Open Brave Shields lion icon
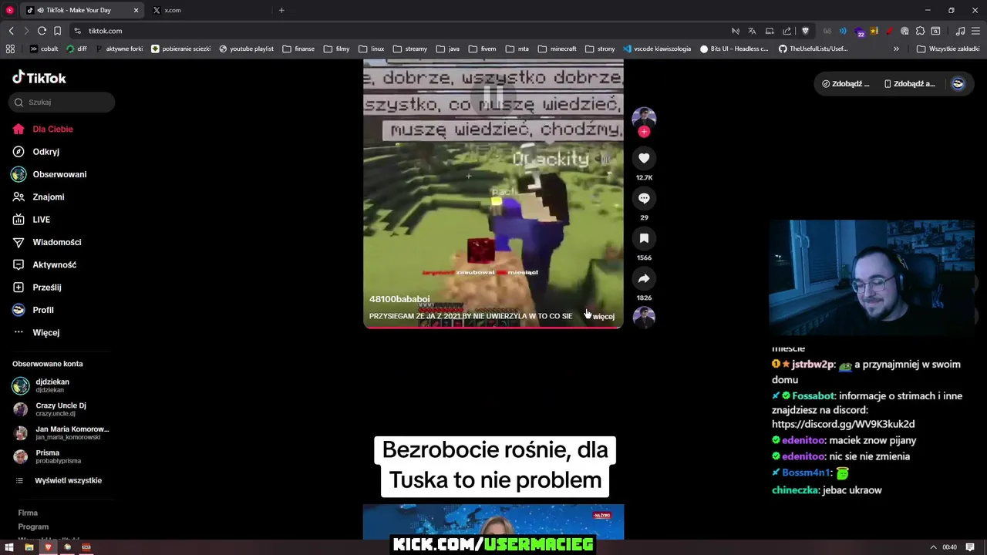This screenshot has height=555, width=987. tap(805, 31)
